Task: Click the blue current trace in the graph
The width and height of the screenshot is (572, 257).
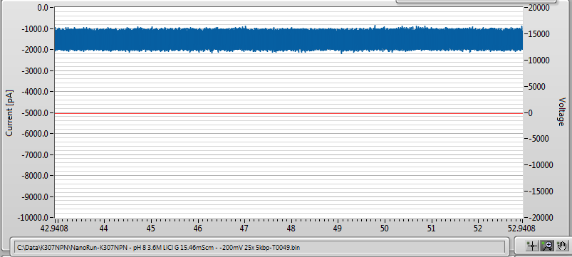Action: click(x=288, y=39)
